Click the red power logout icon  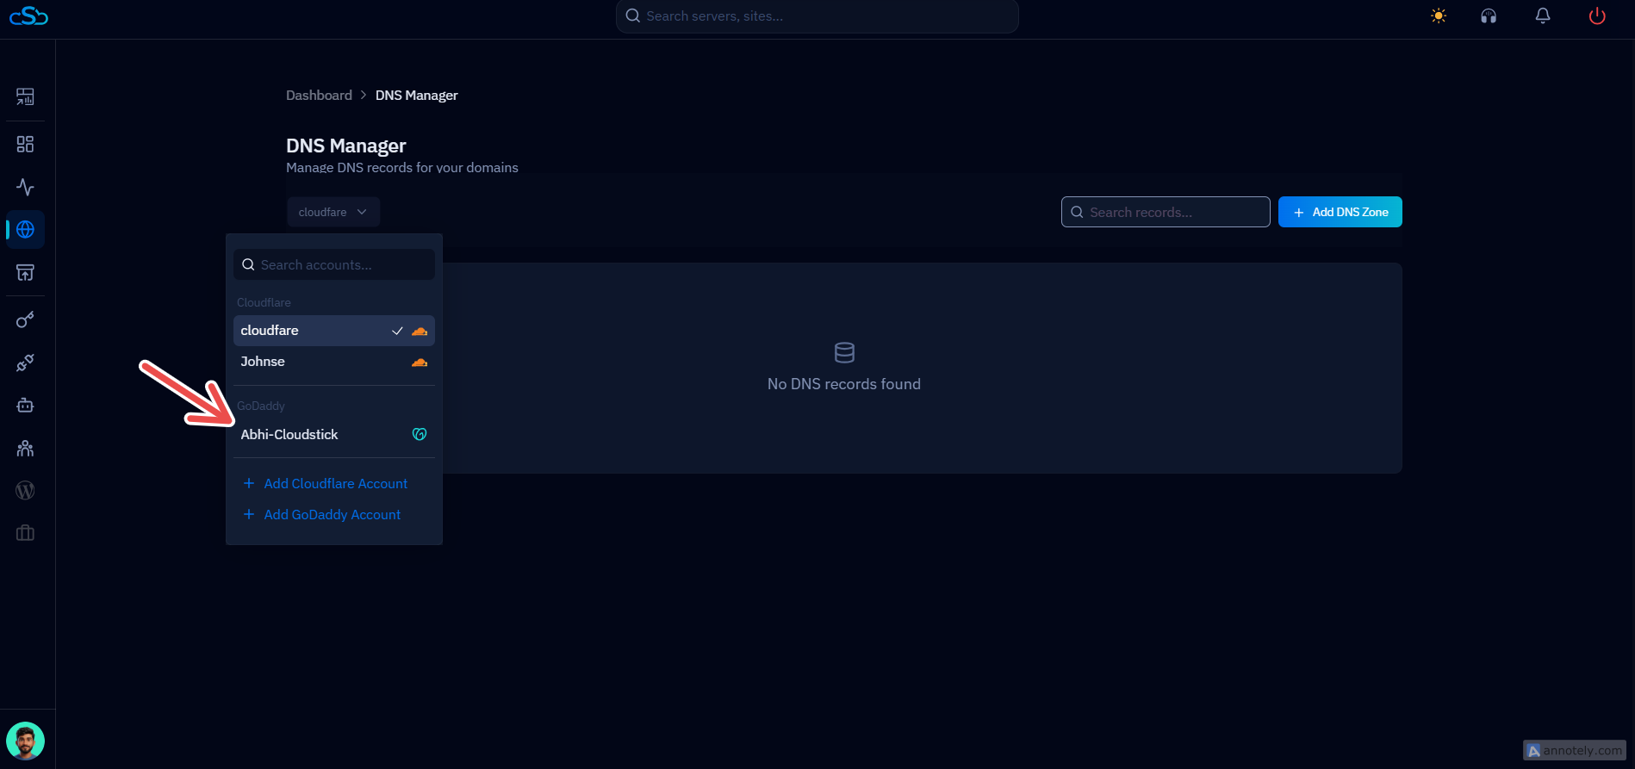click(1597, 16)
